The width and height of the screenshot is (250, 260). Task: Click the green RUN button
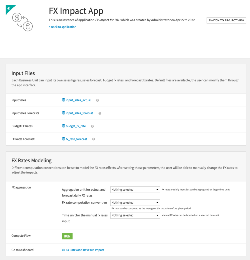pos(67,236)
